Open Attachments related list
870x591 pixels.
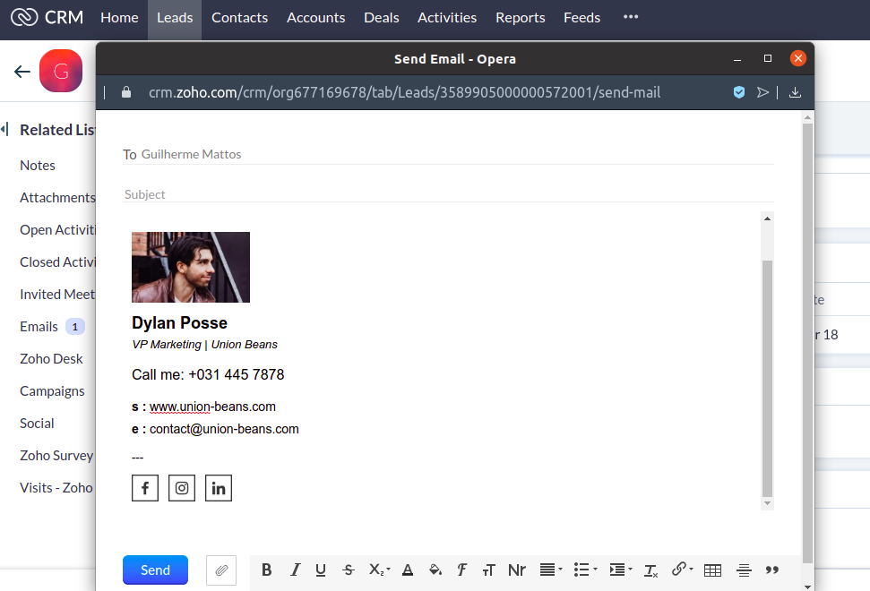[x=57, y=197]
